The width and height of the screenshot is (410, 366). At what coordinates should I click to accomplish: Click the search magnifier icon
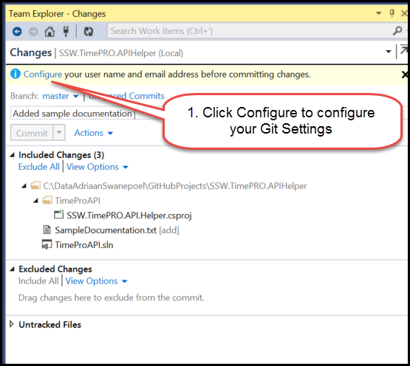click(x=397, y=31)
